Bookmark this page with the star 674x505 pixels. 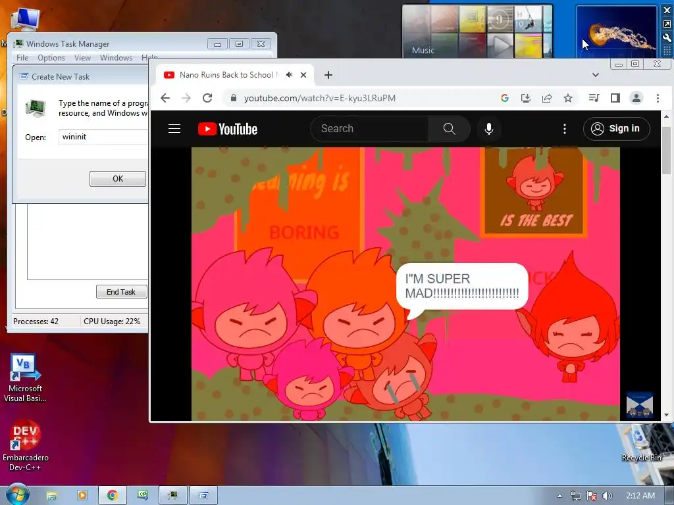pyautogui.click(x=568, y=99)
